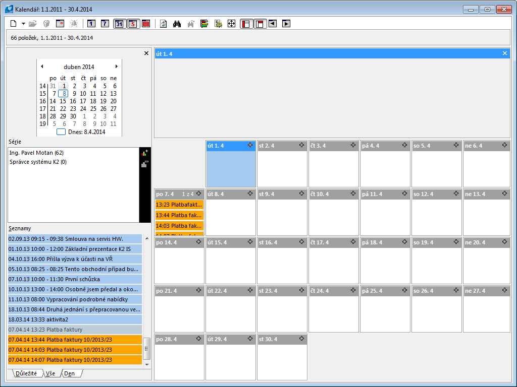
Task: Select April 8 in the mini calendar
Action: click(63, 93)
